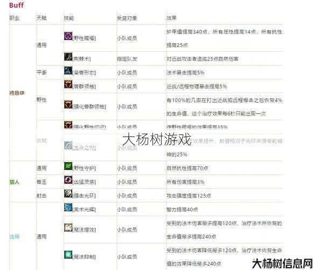Screen dimensions: 313x270
Task: Click the icon beside 强化兽群领袖
Action: click(x=68, y=105)
